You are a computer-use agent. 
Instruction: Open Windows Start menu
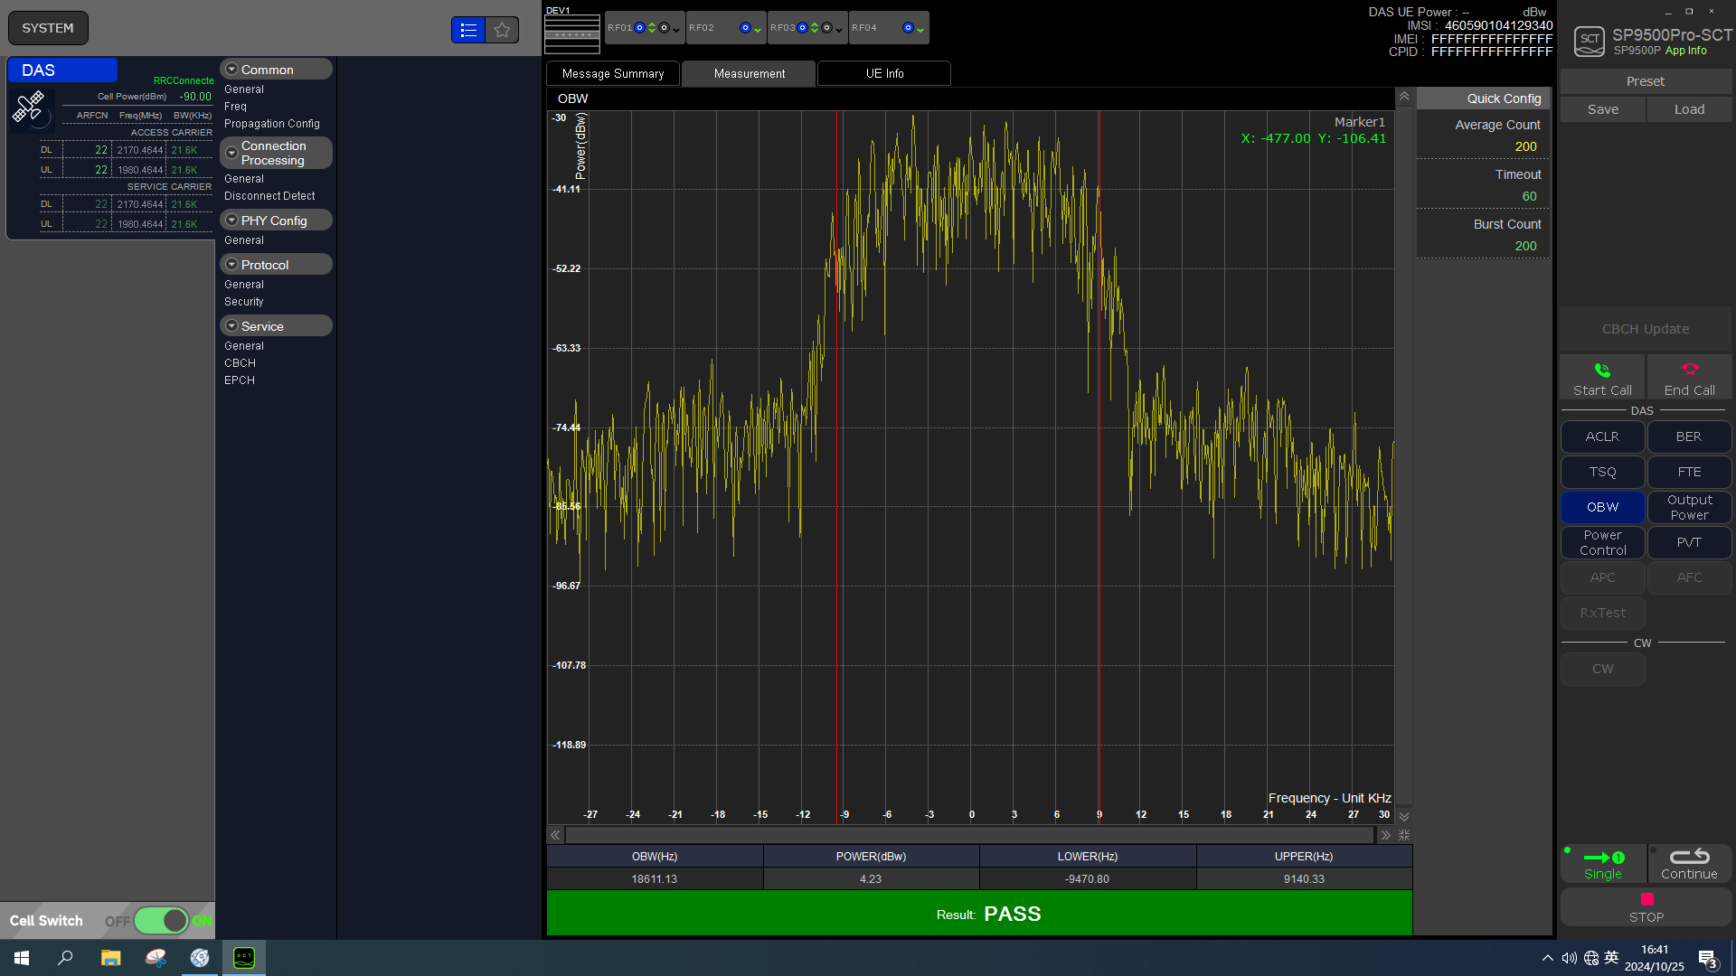coord(22,958)
